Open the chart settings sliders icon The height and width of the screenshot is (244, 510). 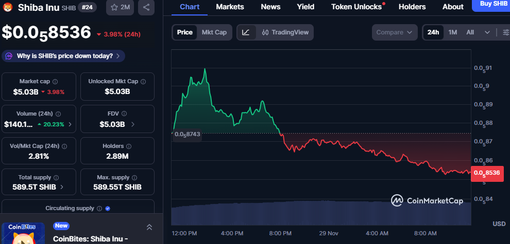(505, 32)
